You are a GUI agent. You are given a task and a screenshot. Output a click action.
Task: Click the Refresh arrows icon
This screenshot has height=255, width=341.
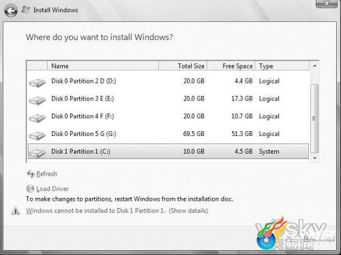pos(31,174)
